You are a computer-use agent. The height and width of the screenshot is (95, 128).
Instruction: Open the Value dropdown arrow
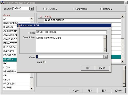tap(106, 57)
